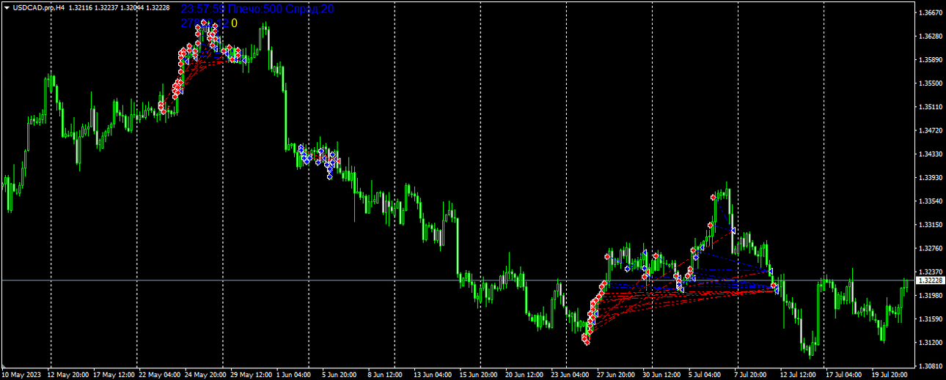Click the 27 Jun 20:00 time label
The image size is (946, 380).
point(615,374)
